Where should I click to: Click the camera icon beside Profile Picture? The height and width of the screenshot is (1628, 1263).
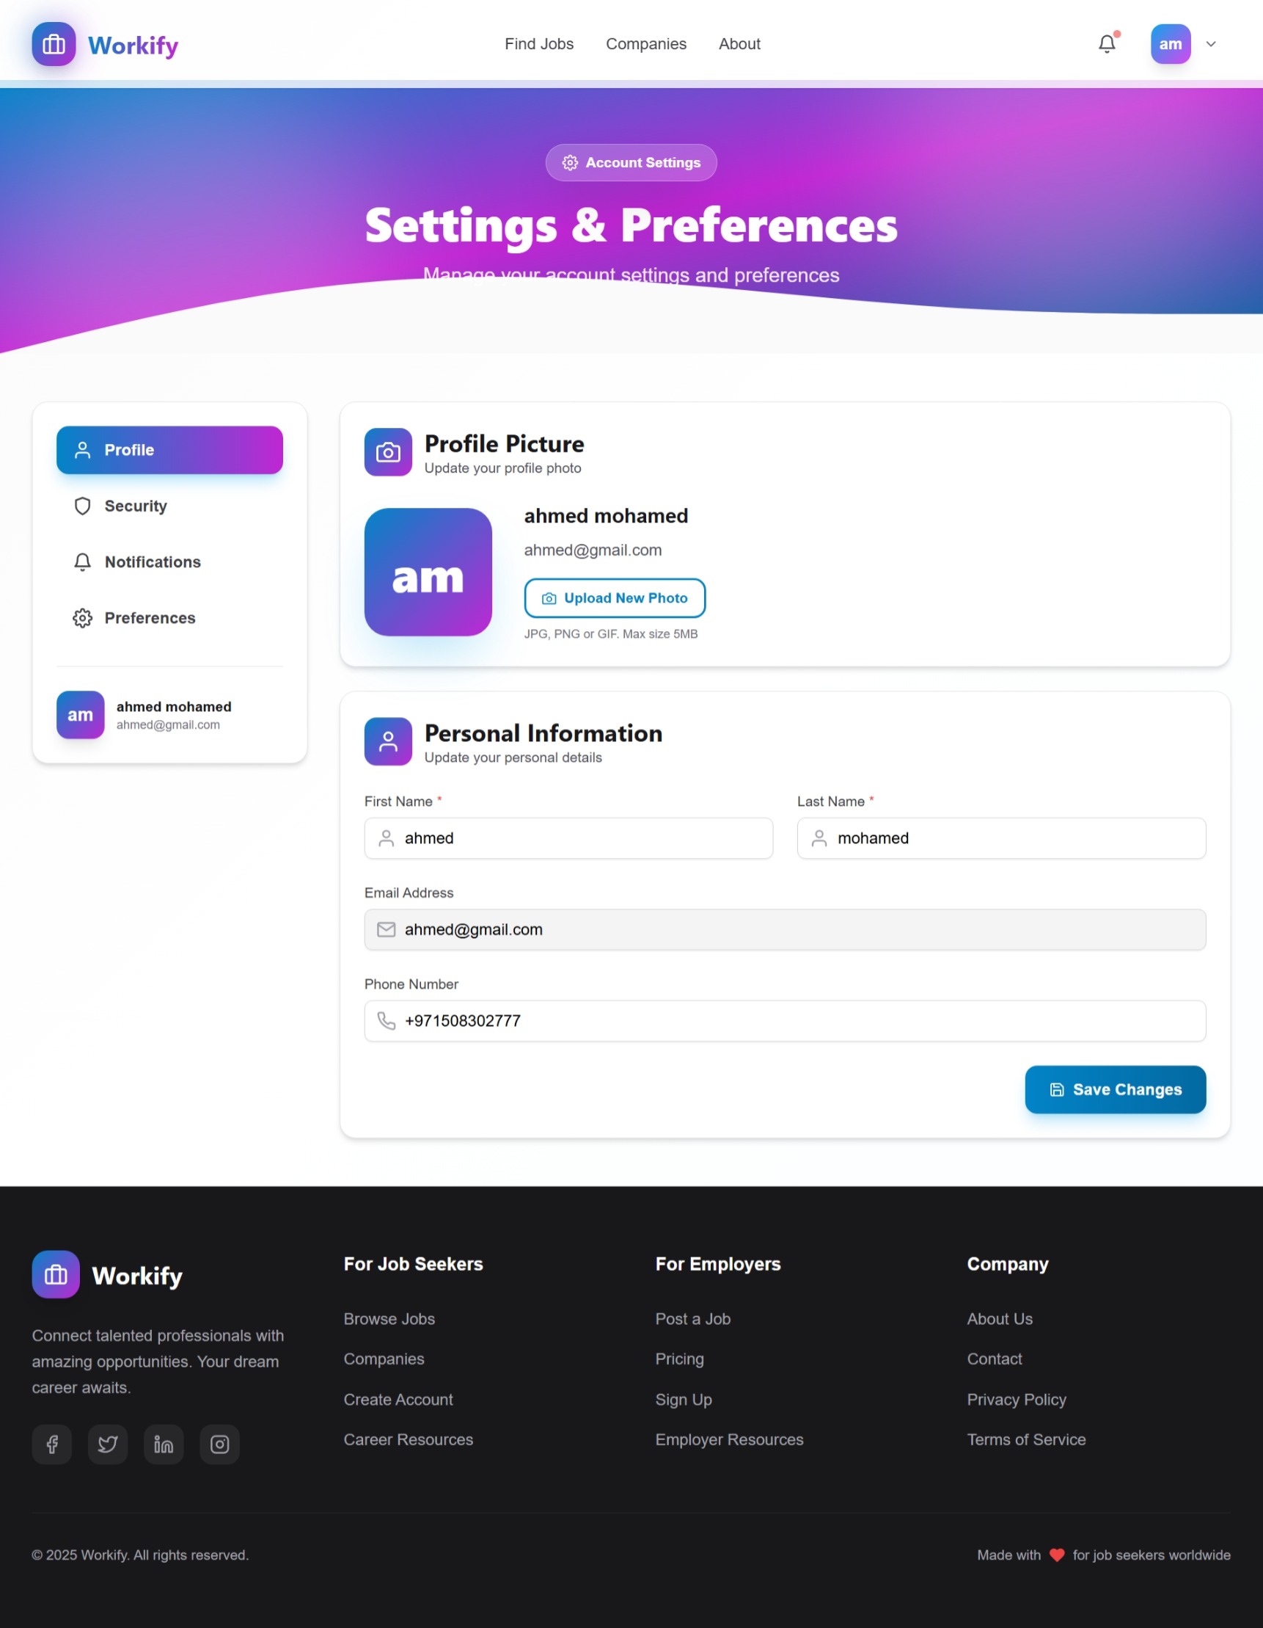pyautogui.click(x=388, y=451)
